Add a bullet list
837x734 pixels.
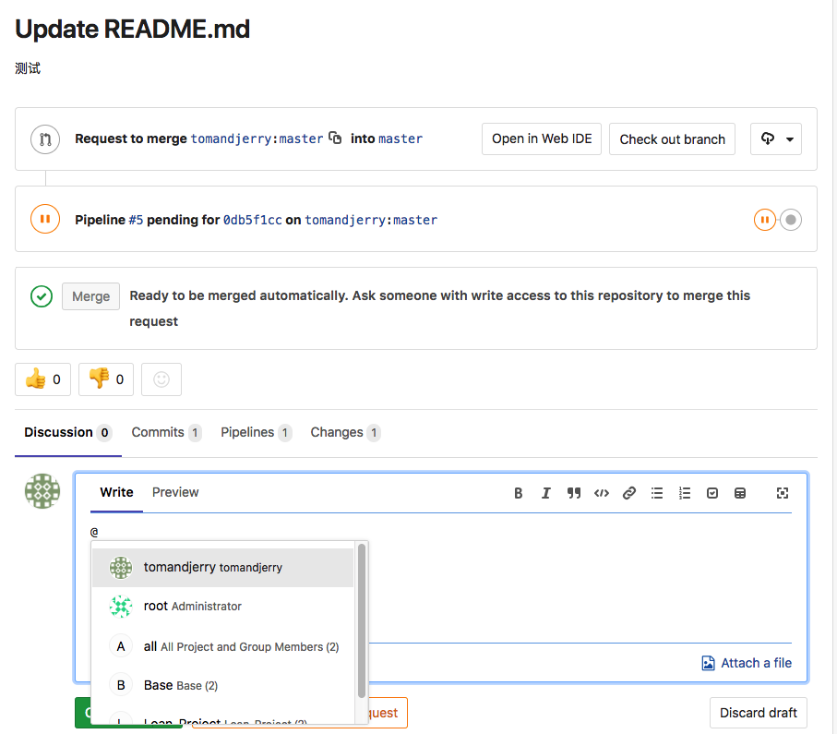click(657, 493)
